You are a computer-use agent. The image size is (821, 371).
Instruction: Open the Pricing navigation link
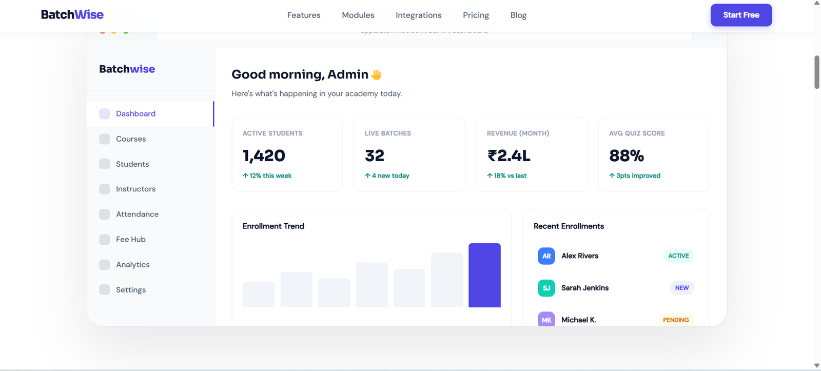pyautogui.click(x=476, y=15)
